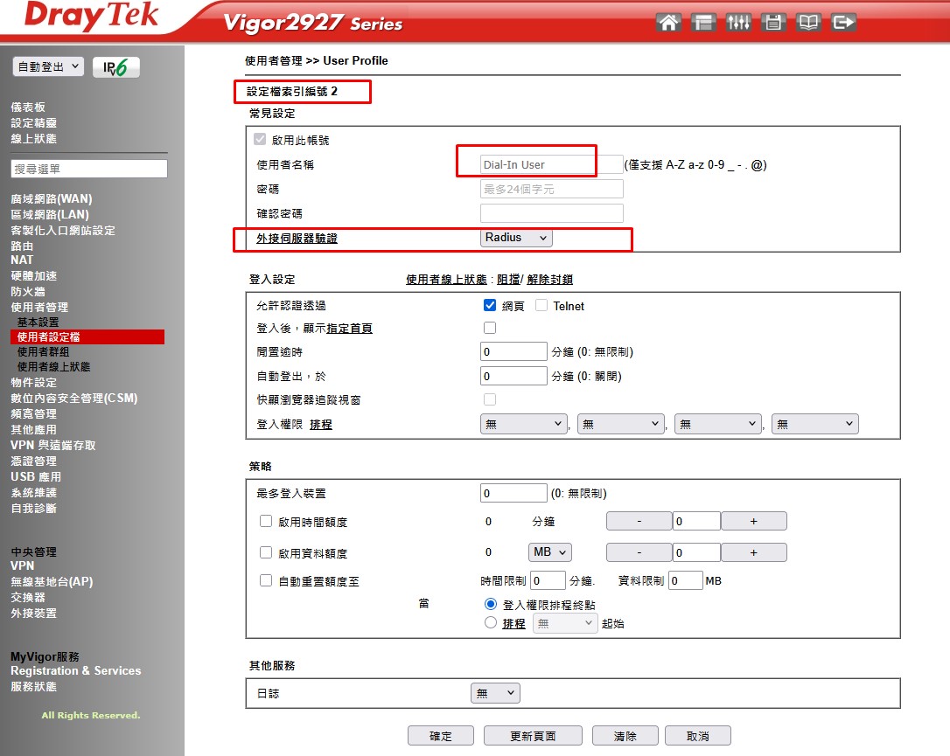This screenshot has height=756, width=950.
Task: Open the 外接伺服器驗證 Radius dropdown
Action: [516, 238]
